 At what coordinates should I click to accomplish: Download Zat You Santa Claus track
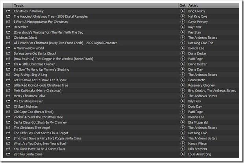tap(183, 154)
